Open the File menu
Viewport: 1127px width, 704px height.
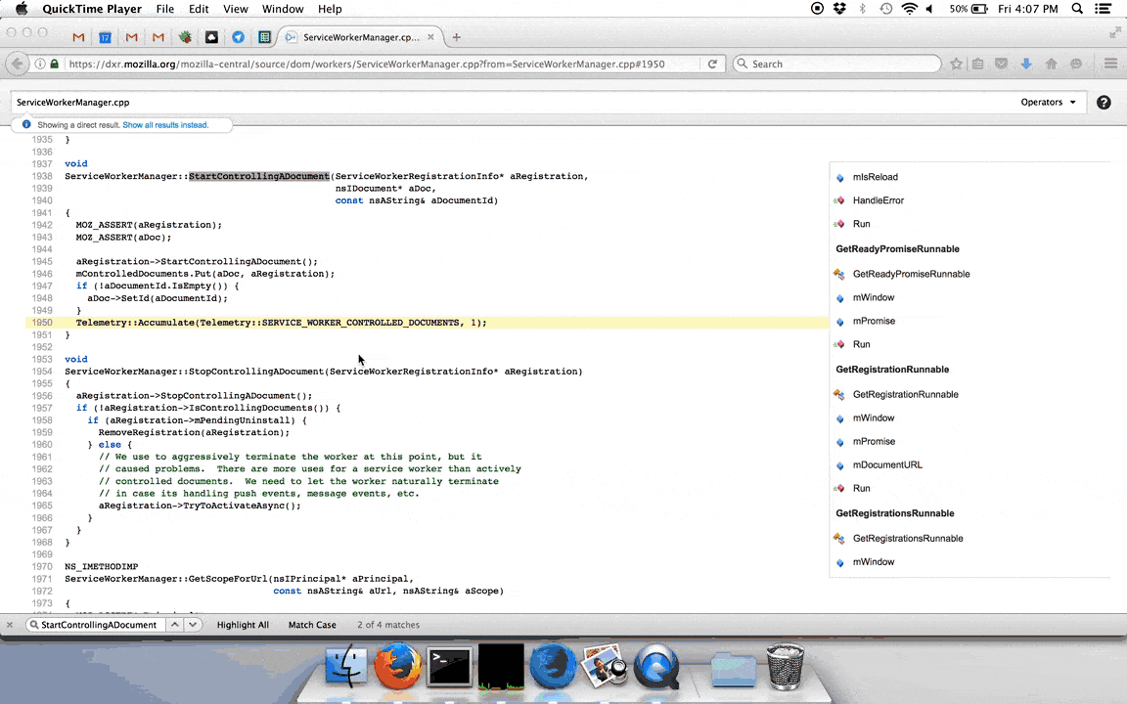(x=164, y=9)
